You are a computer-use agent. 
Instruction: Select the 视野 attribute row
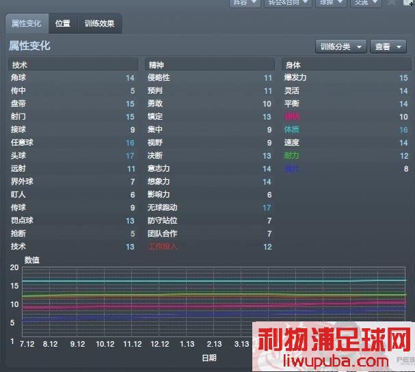pyautogui.click(x=210, y=142)
